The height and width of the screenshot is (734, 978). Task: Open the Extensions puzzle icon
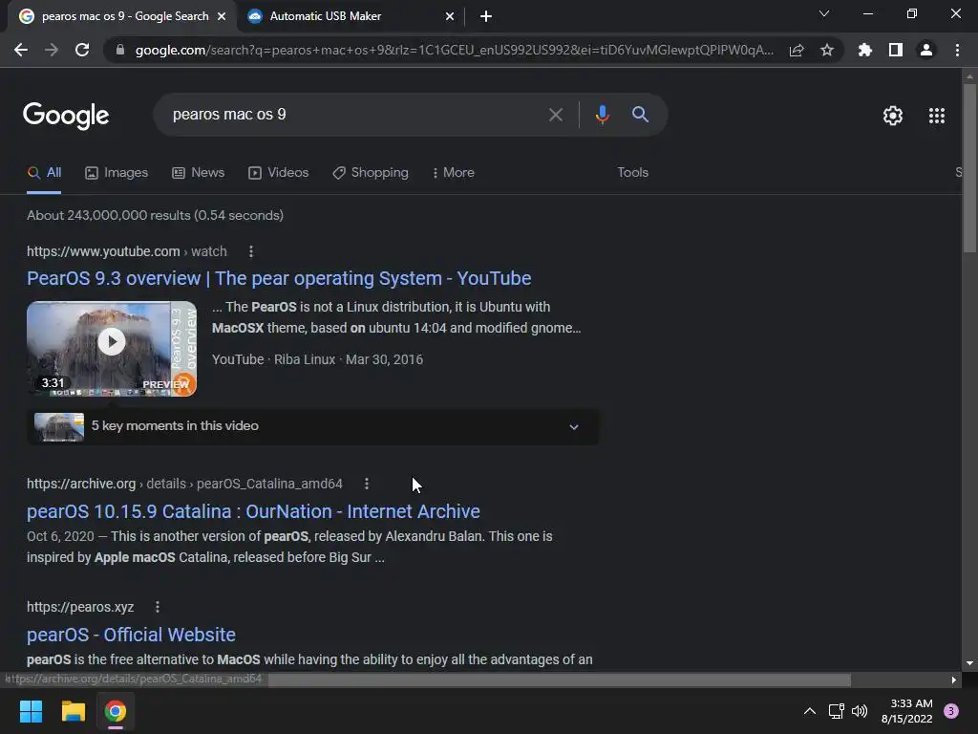point(865,50)
